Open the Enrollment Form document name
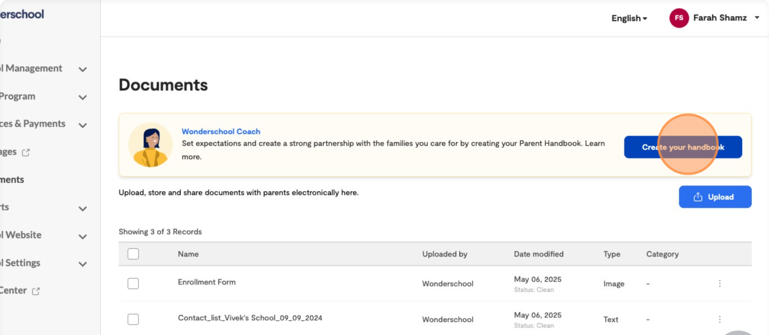Screen dimensions: 769x335 point(206,282)
